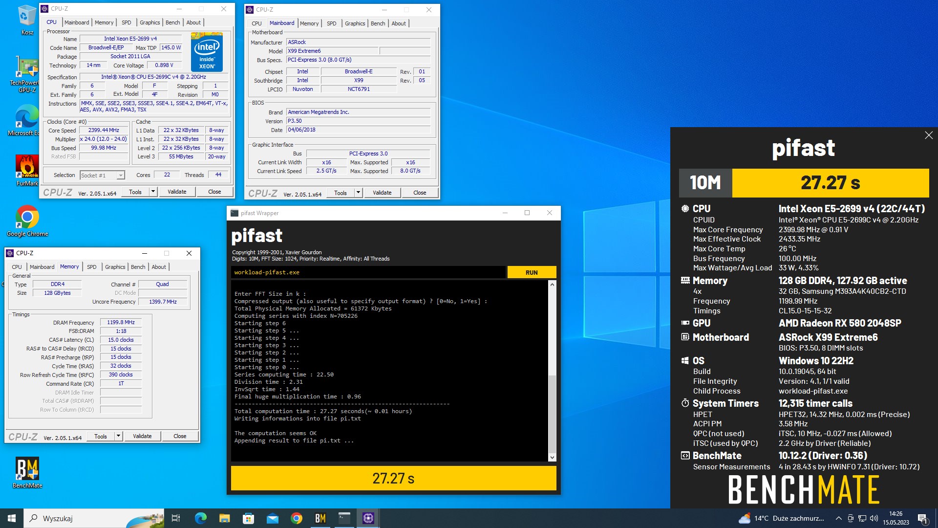Close the BenchMate result panel
Viewport: 938px width, 528px height.
pyautogui.click(x=929, y=135)
